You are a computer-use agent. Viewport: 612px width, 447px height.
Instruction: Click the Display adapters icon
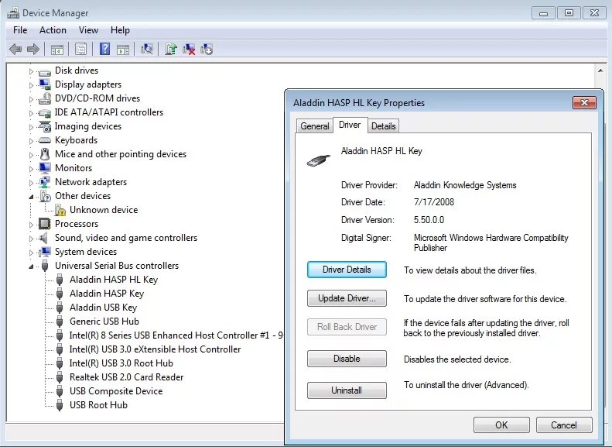point(45,84)
